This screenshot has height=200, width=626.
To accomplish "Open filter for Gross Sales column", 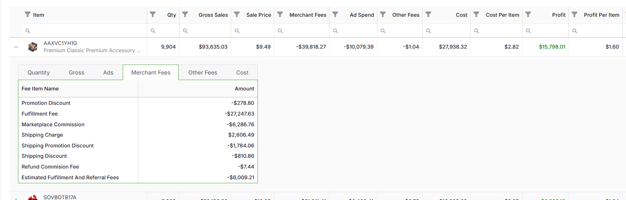I will point(185,15).
